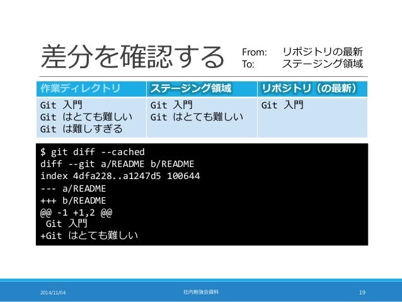
Task: Click the added line +Git はとても難しい
Action: 89,236
